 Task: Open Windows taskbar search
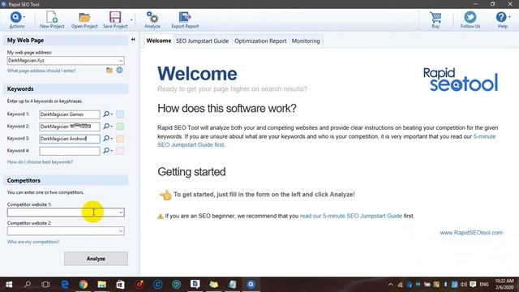pyautogui.click(x=28, y=285)
